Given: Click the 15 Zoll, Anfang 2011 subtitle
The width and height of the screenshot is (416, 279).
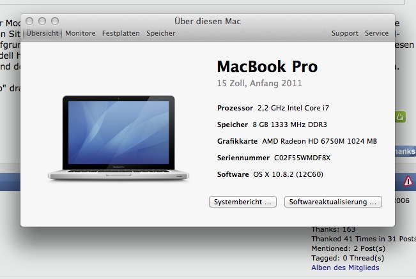Looking at the screenshot, I should click(x=259, y=83).
